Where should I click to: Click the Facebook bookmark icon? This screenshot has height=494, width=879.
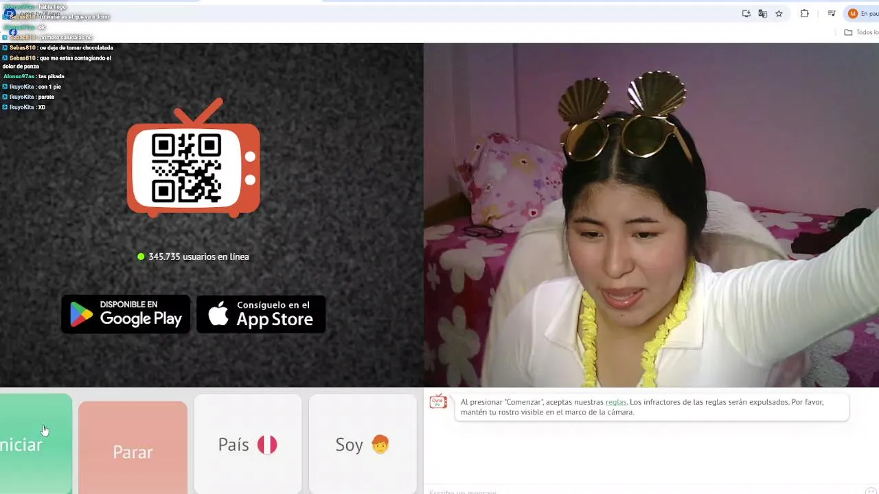click(x=12, y=32)
